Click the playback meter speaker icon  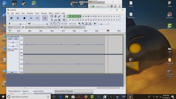click(x=64, y=20)
